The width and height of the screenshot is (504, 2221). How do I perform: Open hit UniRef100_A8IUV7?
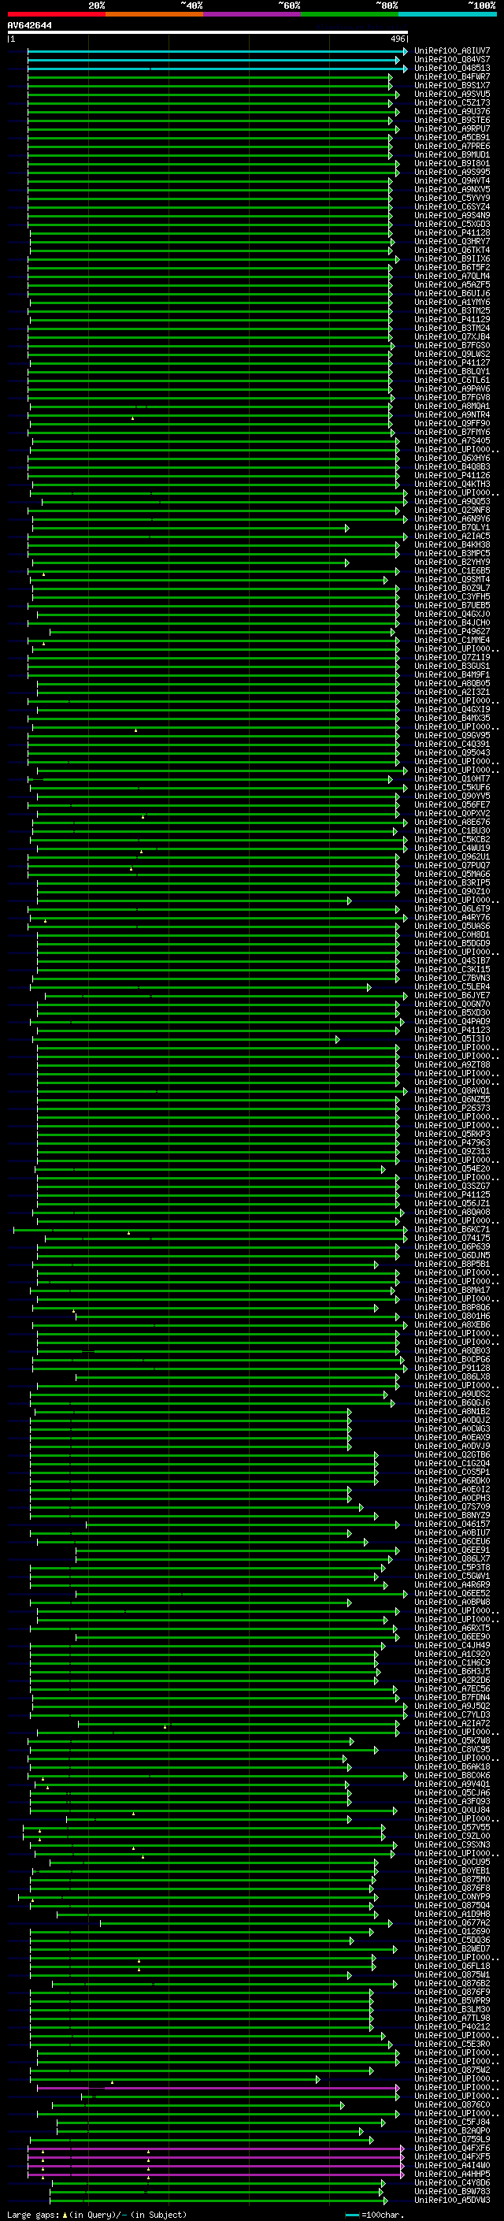coord(452,52)
